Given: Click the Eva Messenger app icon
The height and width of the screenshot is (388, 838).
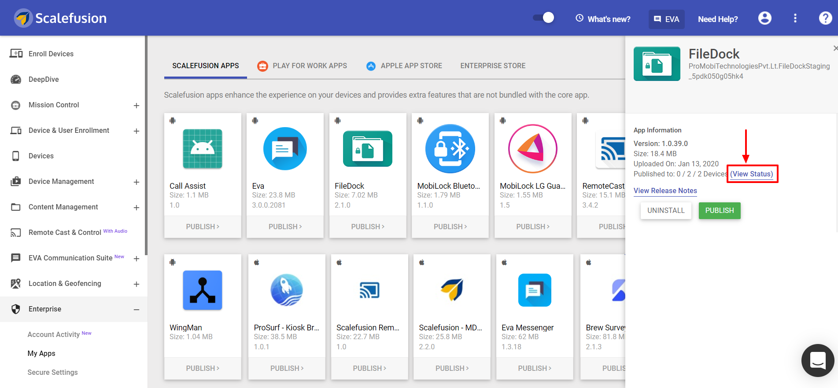Looking at the screenshot, I should point(535,290).
